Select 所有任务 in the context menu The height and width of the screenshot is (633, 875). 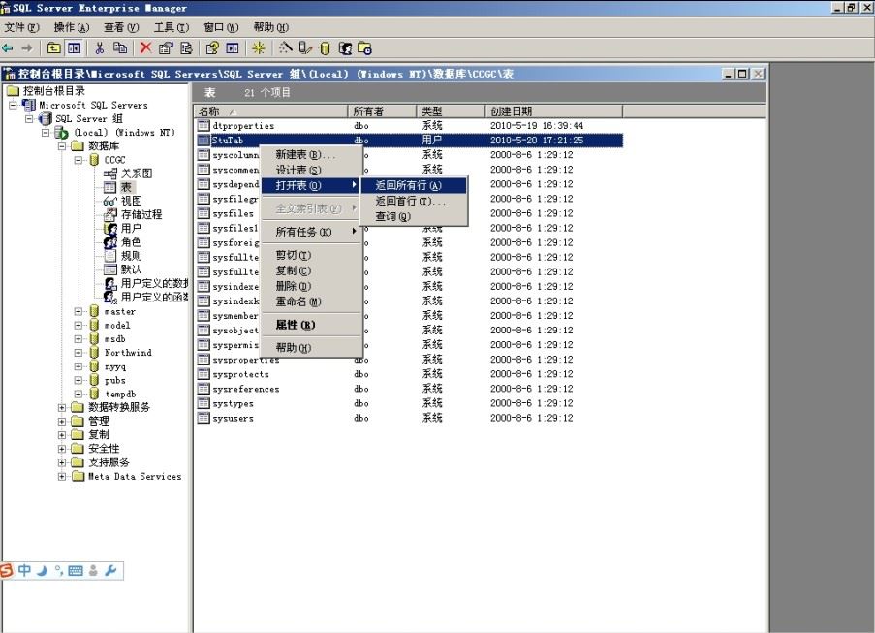311,232
